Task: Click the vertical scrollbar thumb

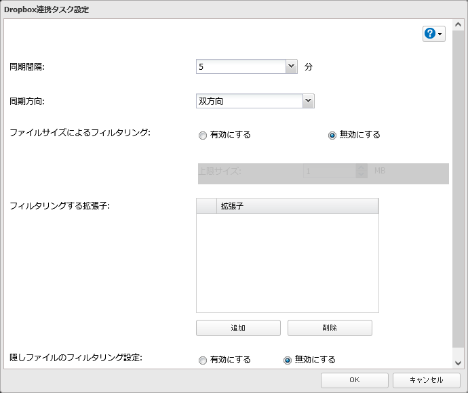Action: (458, 188)
